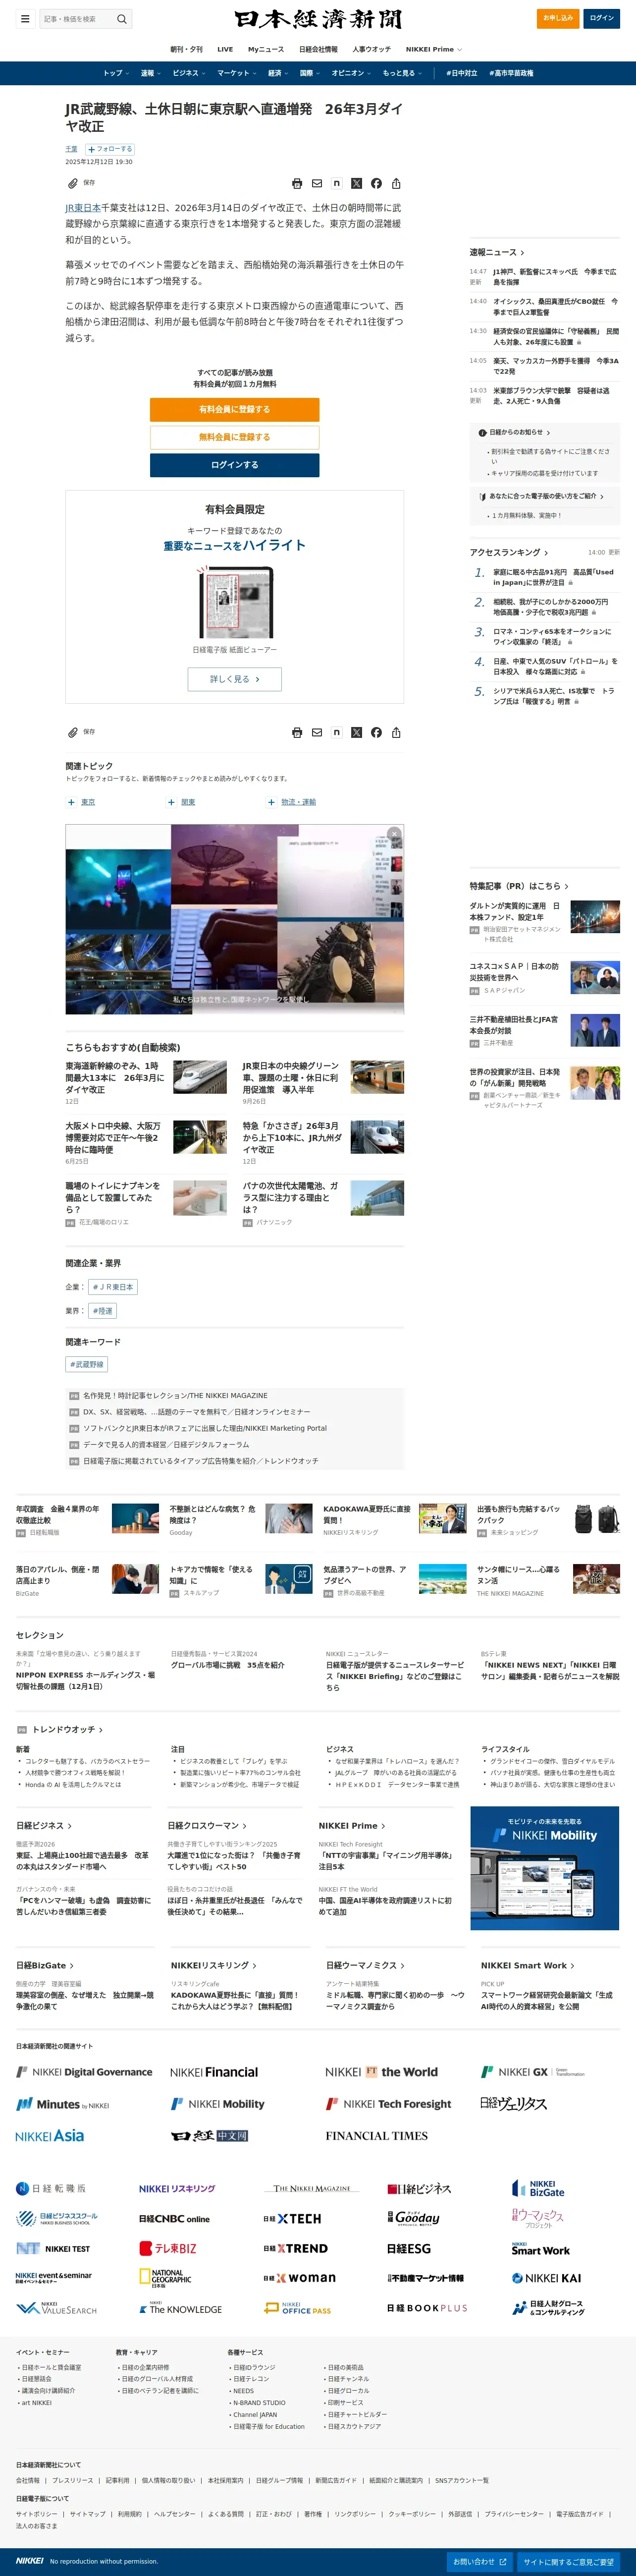Share on X using the icon under the headline
Screen dimensions: 636x2576
(x=356, y=184)
